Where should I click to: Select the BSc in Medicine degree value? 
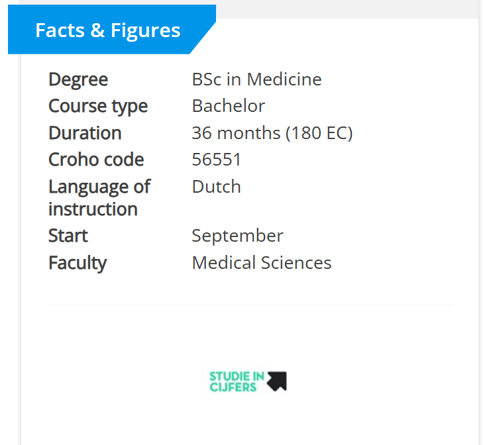coord(256,79)
